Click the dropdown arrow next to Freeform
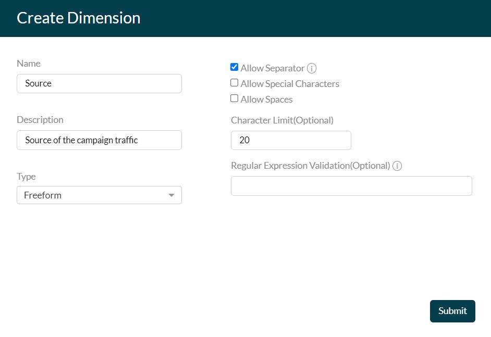The width and height of the screenshot is (491, 337). tap(171, 195)
